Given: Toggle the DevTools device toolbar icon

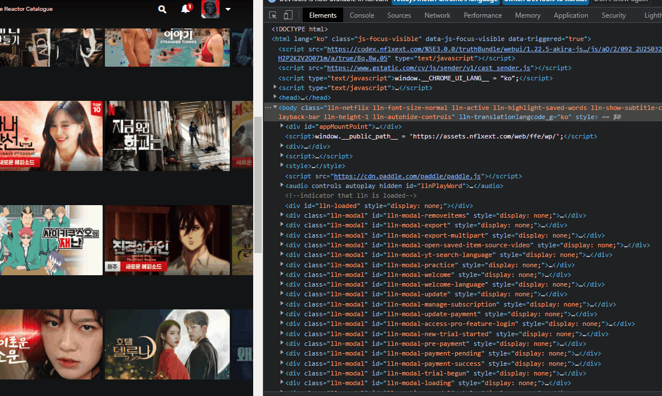Looking at the screenshot, I should [x=288, y=15].
